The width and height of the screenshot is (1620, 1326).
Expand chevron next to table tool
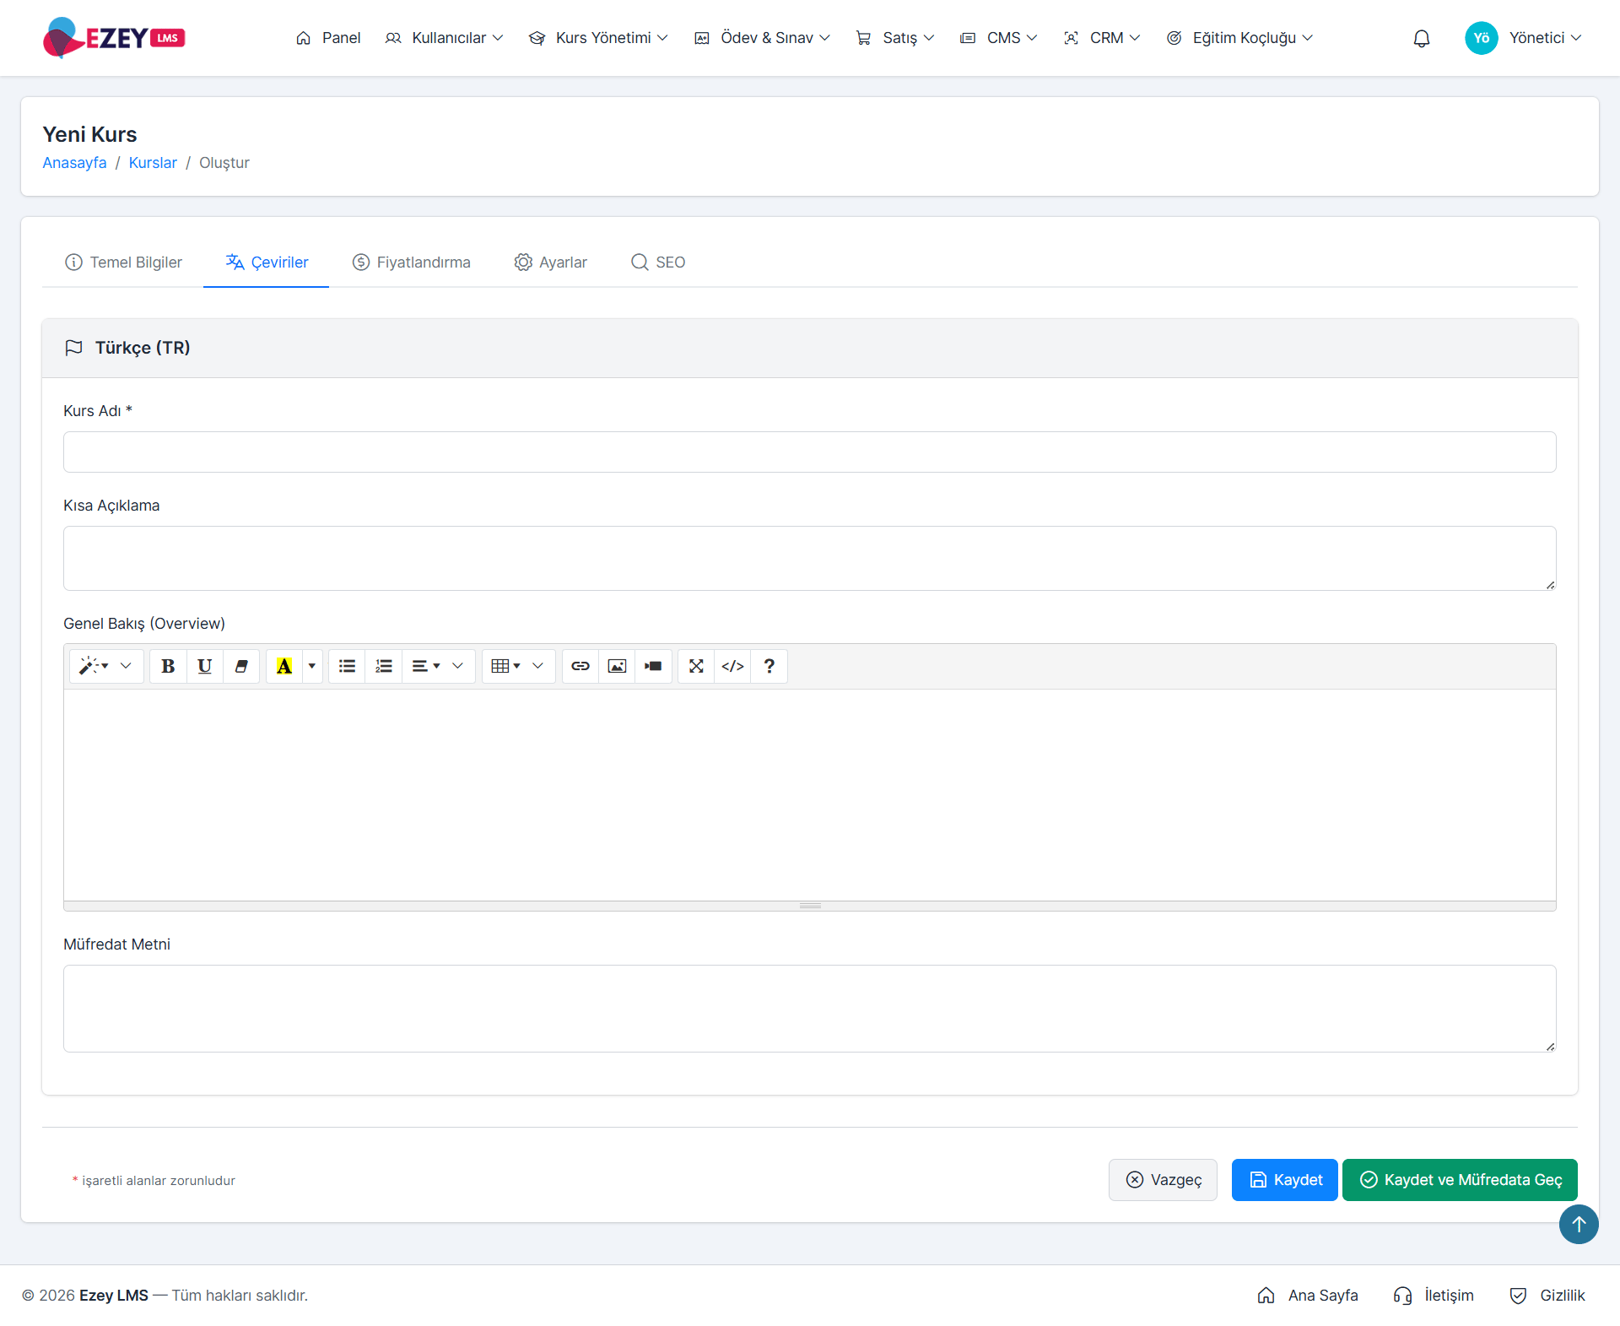click(x=537, y=666)
